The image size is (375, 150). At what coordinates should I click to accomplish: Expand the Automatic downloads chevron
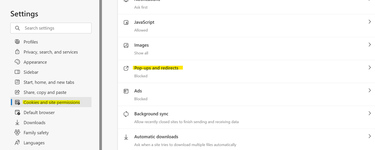point(369,136)
